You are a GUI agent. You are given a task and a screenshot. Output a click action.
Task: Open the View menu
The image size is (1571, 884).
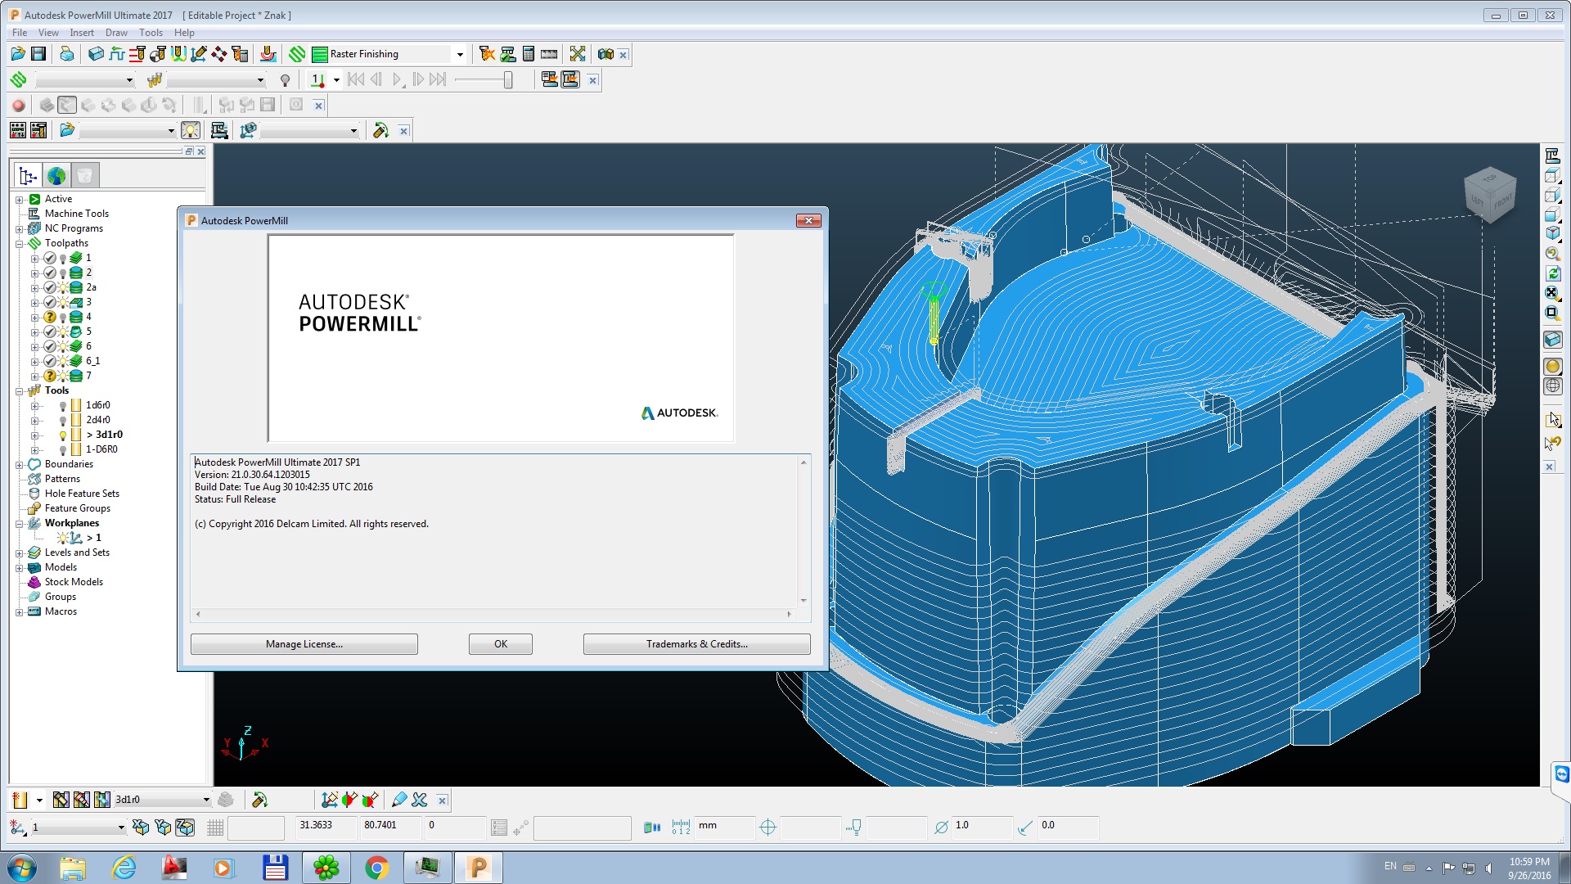tap(48, 33)
